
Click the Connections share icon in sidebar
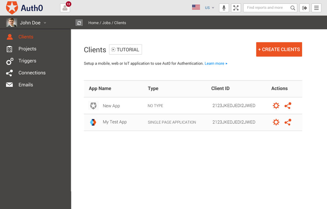coord(9,73)
